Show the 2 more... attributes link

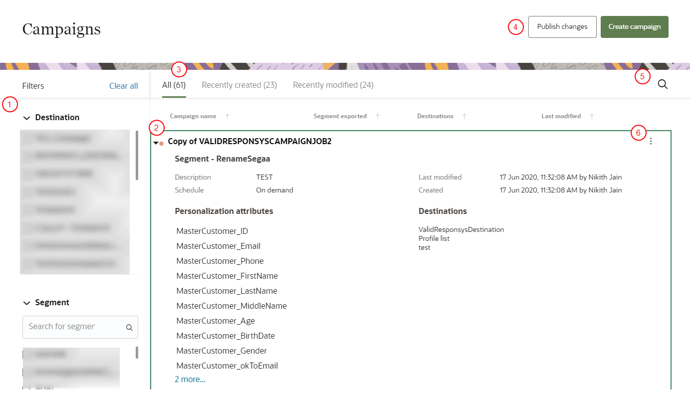click(x=190, y=379)
